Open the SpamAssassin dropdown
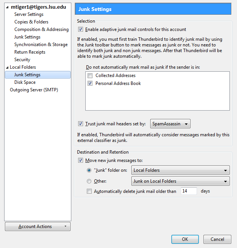 (170, 124)
